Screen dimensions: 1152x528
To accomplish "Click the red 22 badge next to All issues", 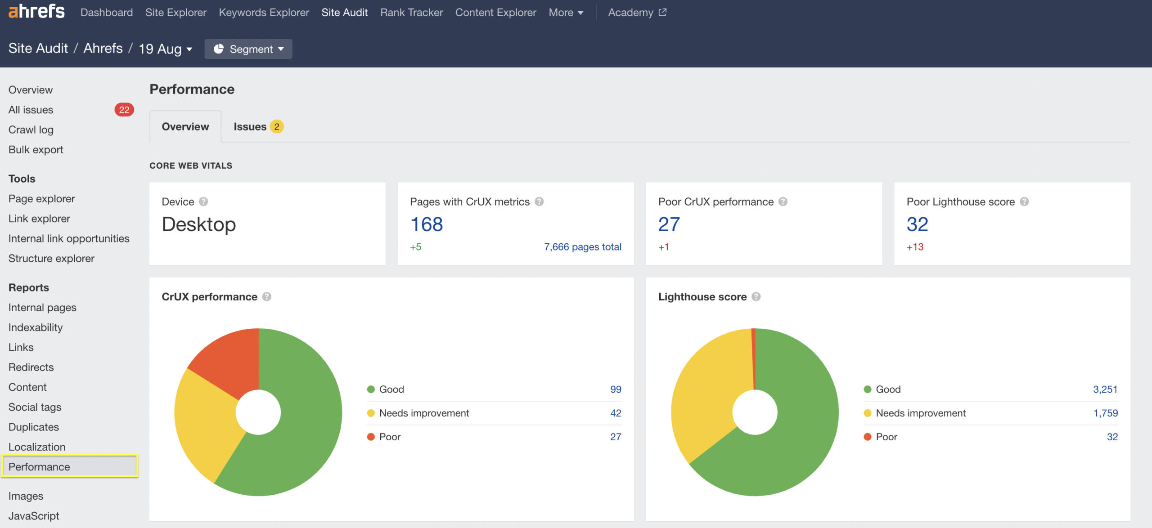I will pyautogui.click(x=125, y=109).
